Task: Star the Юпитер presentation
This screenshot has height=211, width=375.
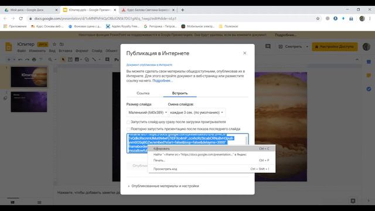Action: [x=54, y=45]
